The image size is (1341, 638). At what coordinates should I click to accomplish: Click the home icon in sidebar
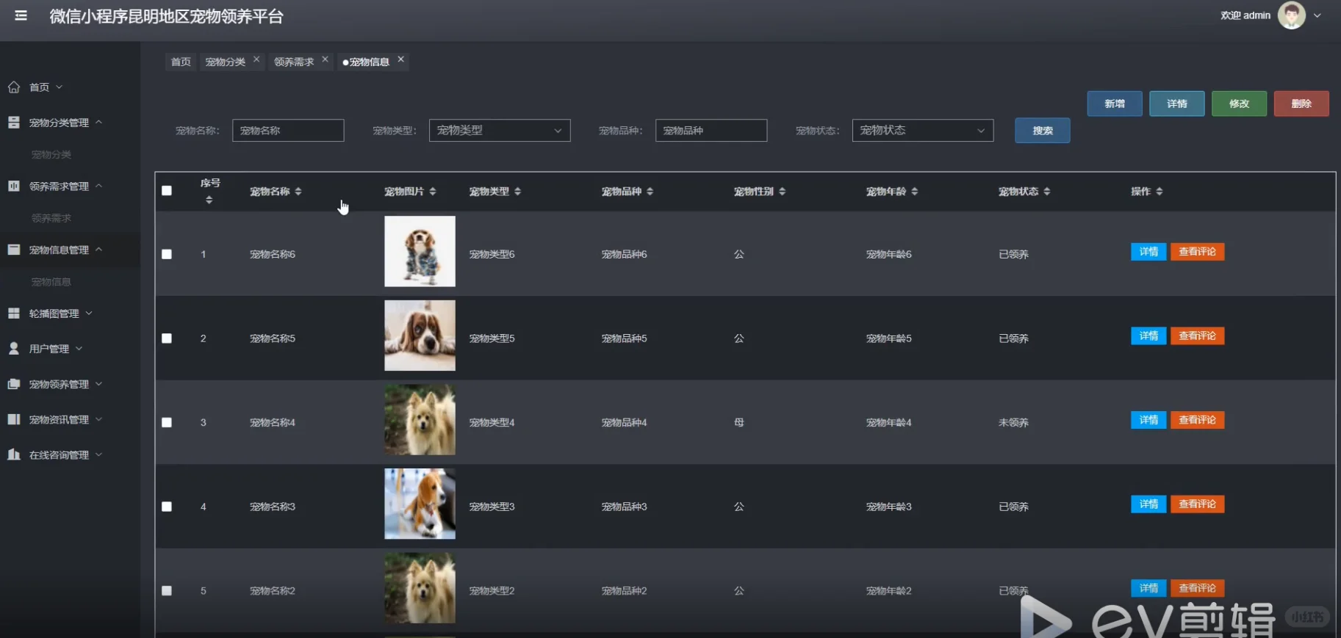pyautogui.click(x=14, y=87)
